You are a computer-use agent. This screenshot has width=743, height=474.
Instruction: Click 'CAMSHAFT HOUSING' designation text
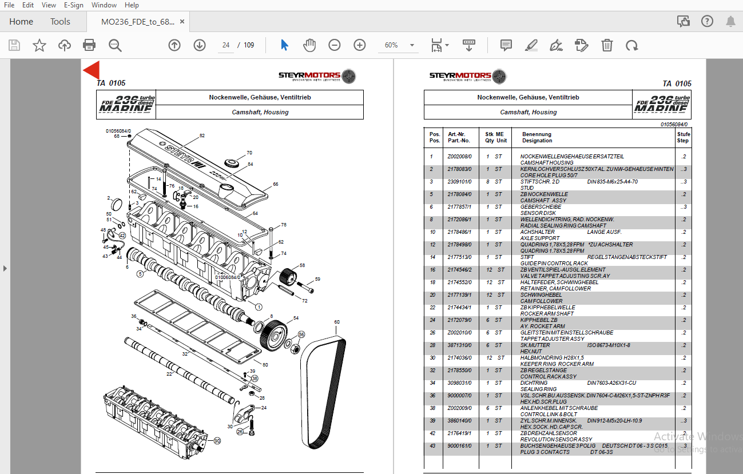546,162
